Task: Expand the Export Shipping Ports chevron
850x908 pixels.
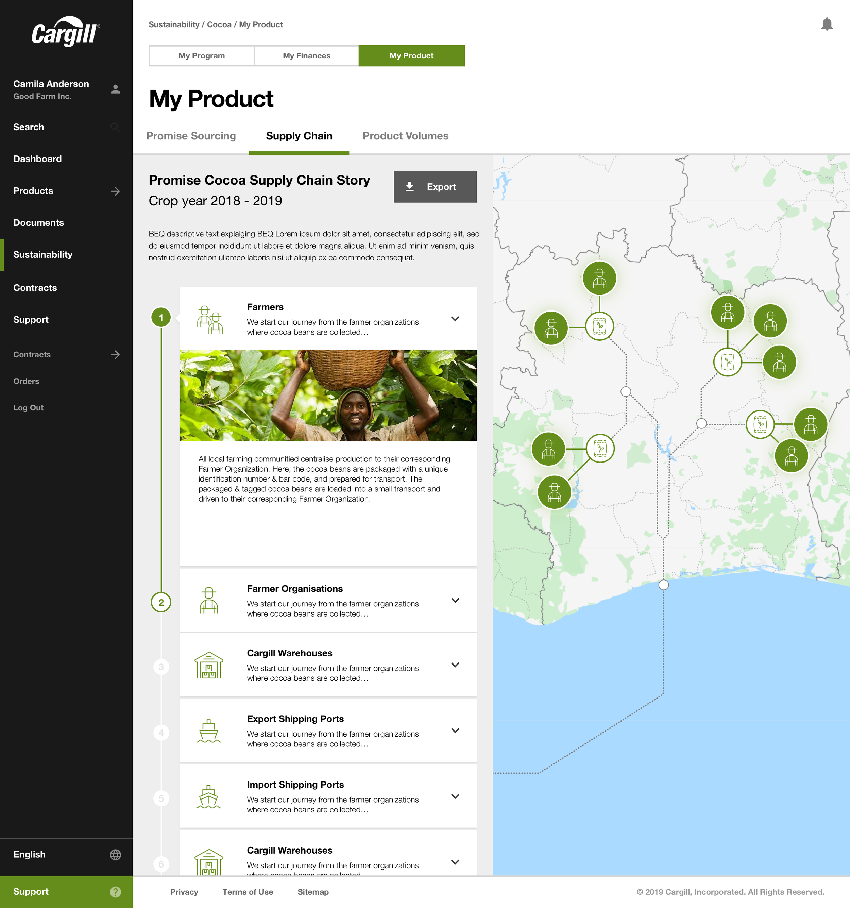Action: point(455,730)
